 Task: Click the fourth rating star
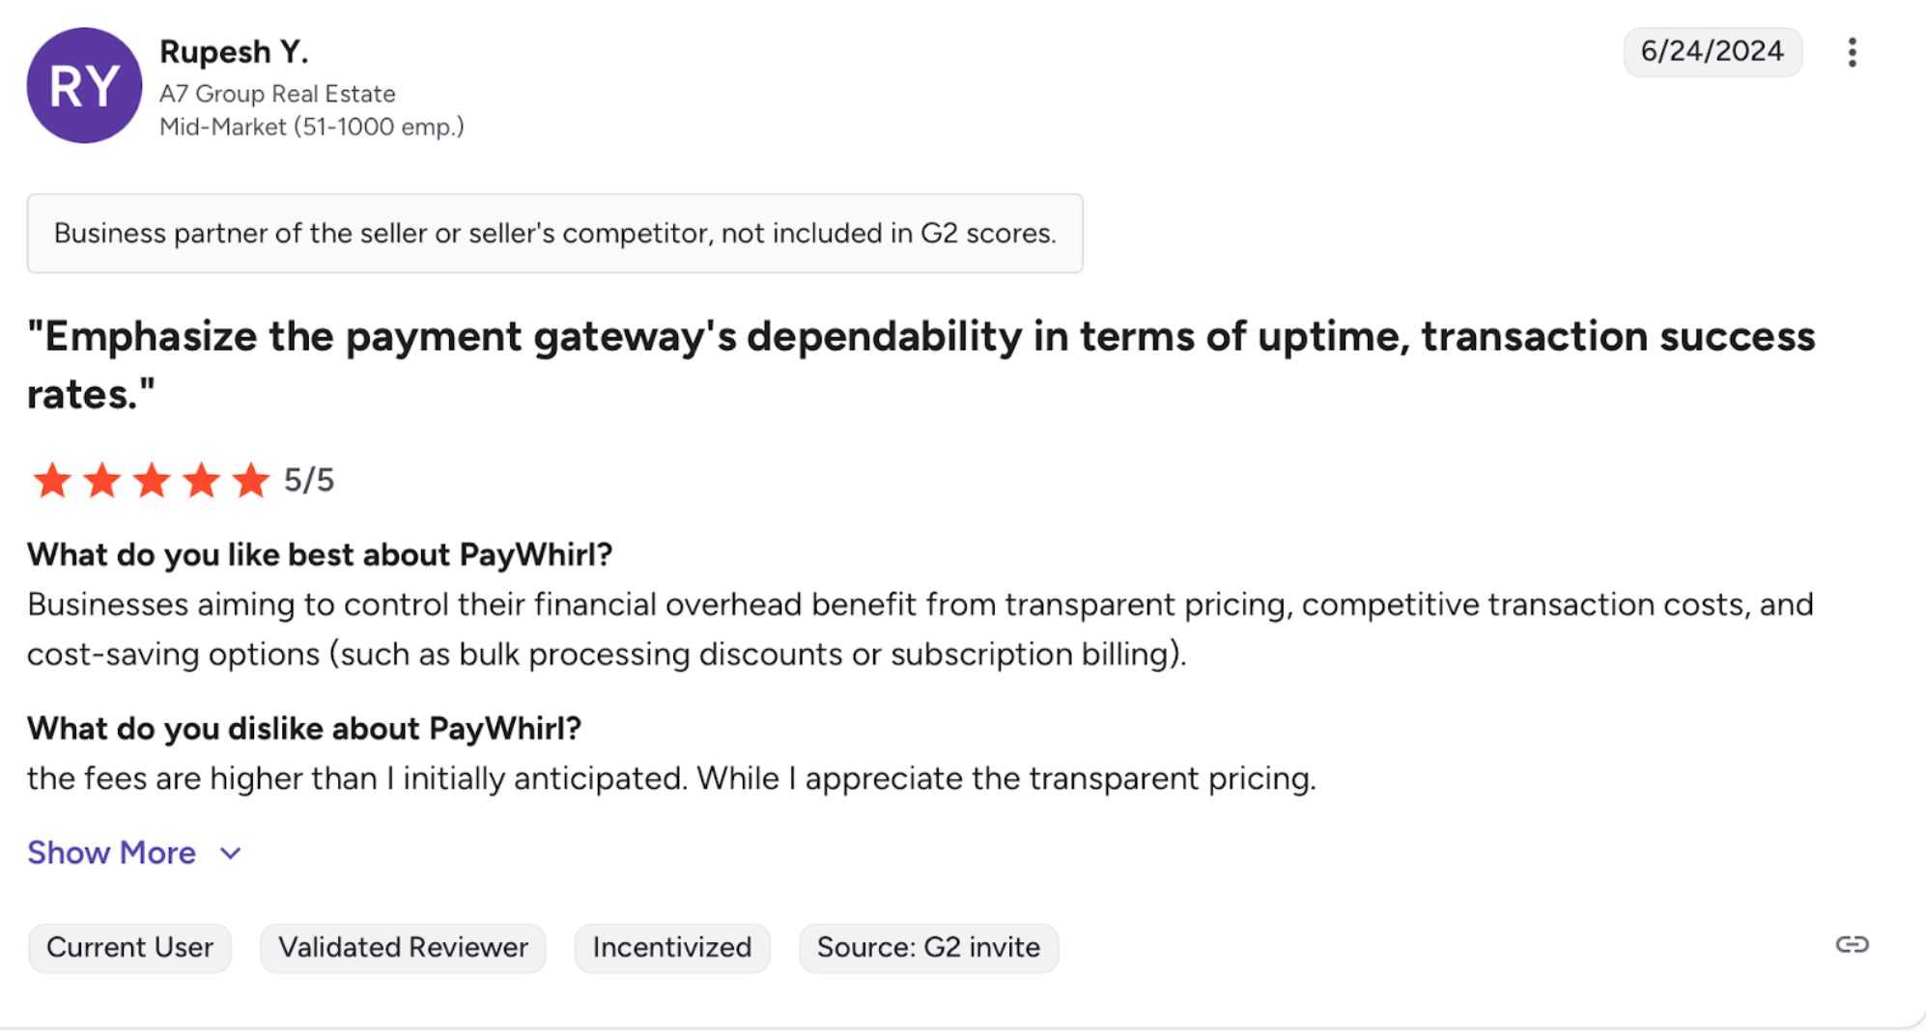point(202,480)
